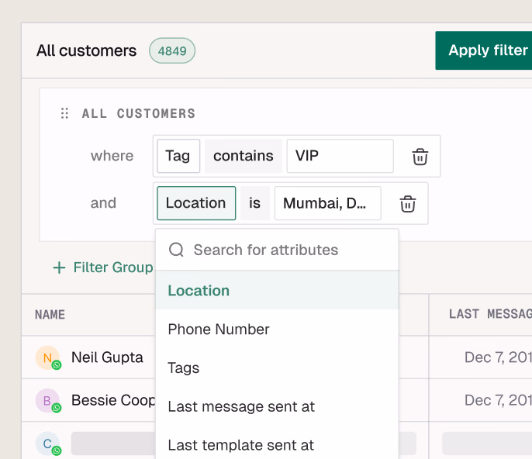532x459 pixels.
Task: Change the 'is' operator for Location
Action: pos(255,203)
